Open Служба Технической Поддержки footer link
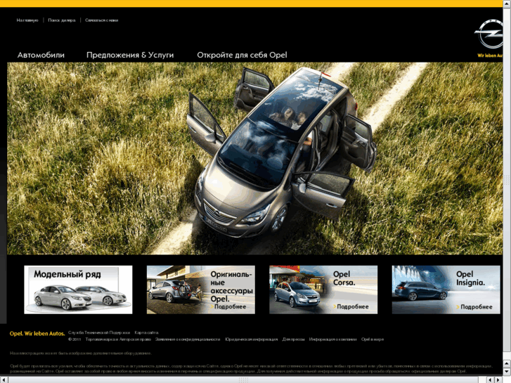Image resolution: width=511 pixels, height=383 pixels. click(99, 333)
